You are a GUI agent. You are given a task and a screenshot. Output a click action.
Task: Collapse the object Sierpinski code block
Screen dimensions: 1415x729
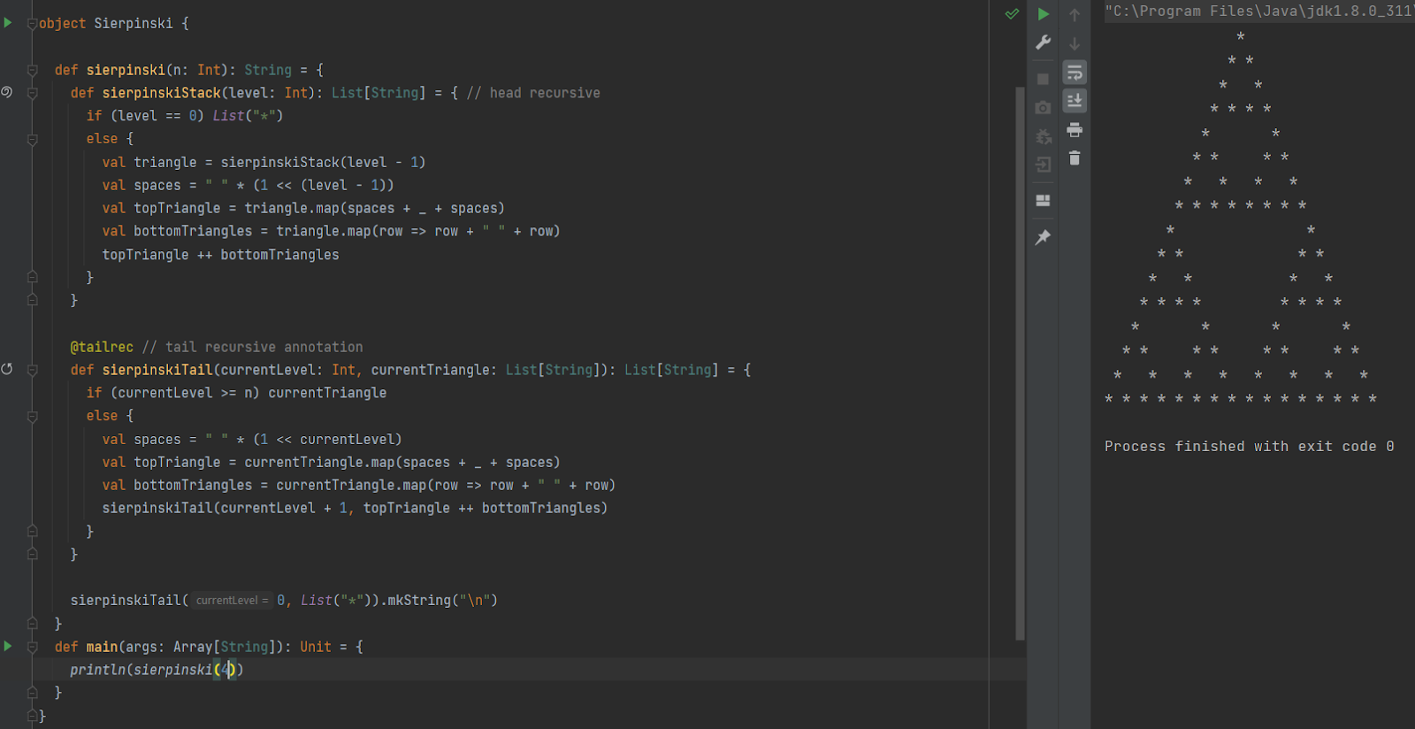pyautogui.click(x=32, y=23)
